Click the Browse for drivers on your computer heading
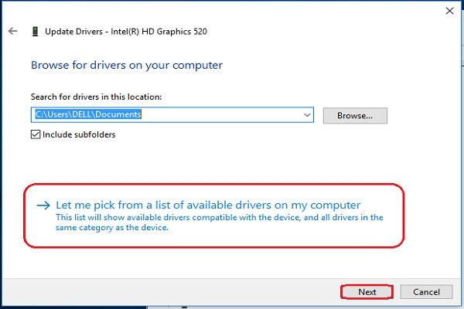Viewport: 464px width, 309px height. click(127, 66)
